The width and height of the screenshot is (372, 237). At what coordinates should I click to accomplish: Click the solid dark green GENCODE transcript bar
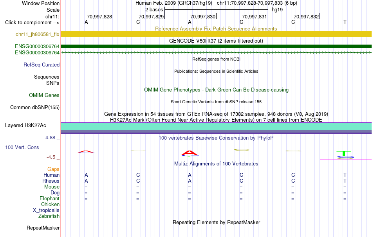pos(216,46)
